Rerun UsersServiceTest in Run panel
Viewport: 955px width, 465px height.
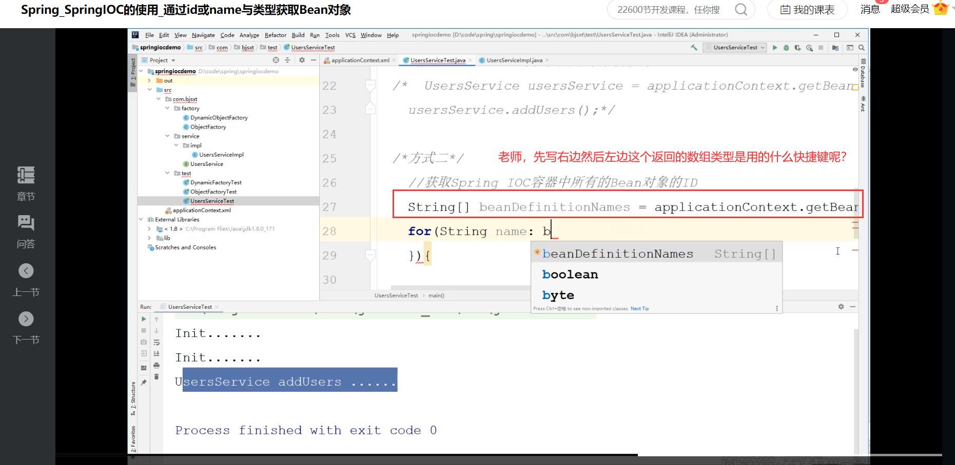144,319
